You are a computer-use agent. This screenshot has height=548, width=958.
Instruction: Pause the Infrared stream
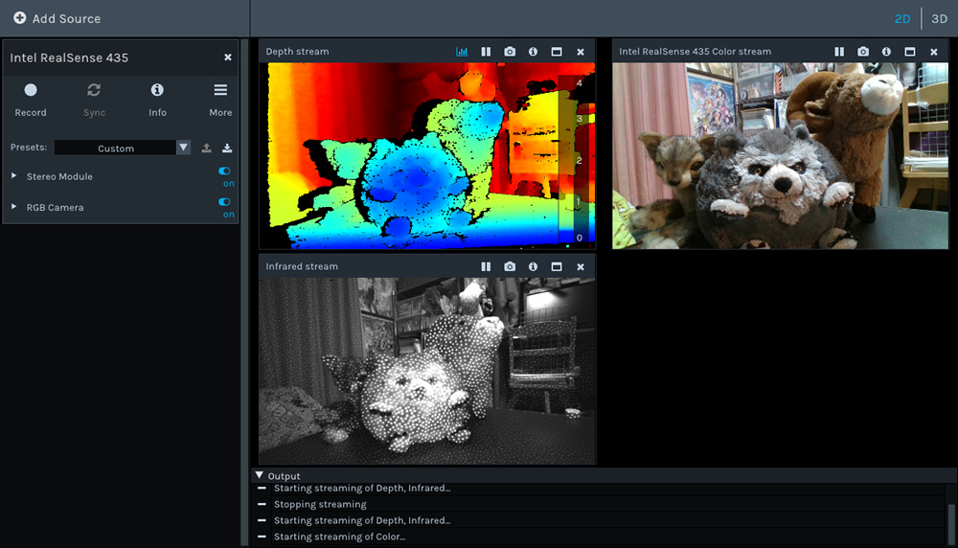tap(486, 266)
